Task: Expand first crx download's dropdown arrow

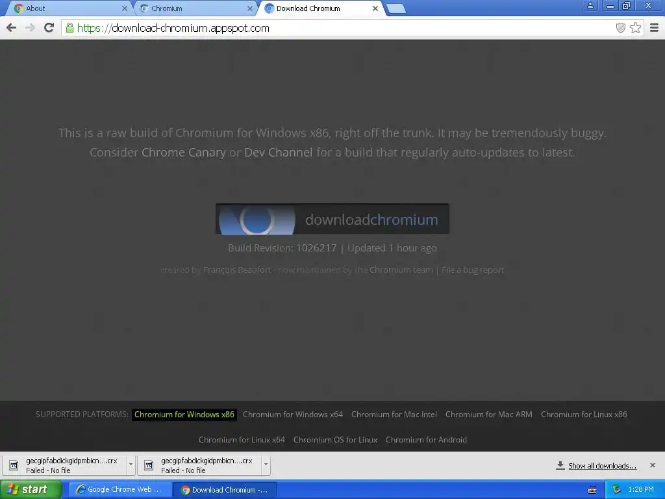Action: (x=131, y=465)
